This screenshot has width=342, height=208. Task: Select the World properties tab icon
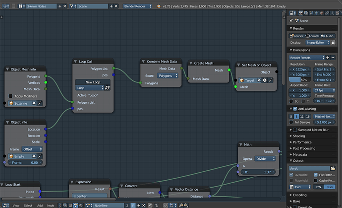coord(317,13)
